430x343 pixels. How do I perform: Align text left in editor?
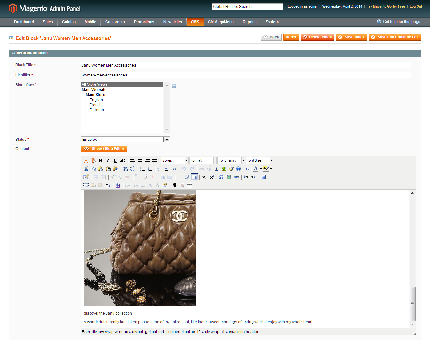click(x=132, y=160)
